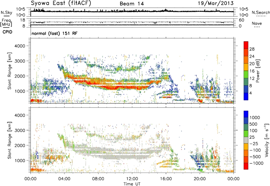Click the 'Time UT' axis title
The width and height of the screenshot is (270, 186).
coord(132,184)
